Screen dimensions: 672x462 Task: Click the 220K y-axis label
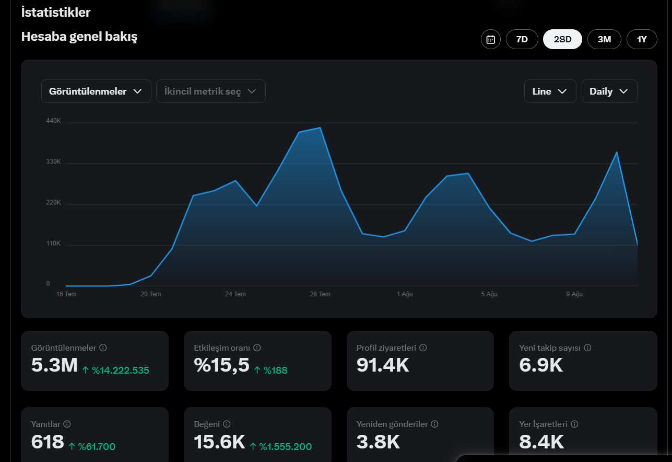(54, 203)
